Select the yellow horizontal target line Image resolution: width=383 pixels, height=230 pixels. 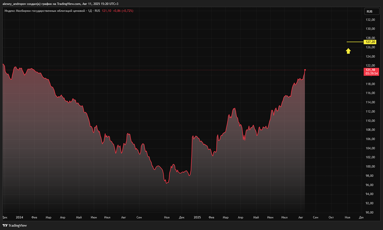(354, 42)
